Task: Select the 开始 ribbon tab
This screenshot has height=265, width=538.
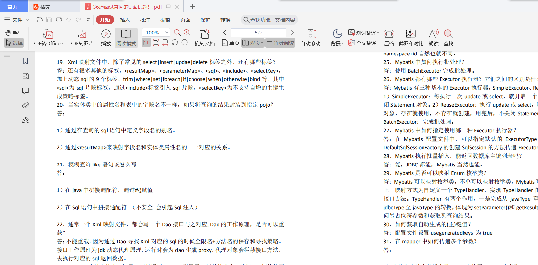Action: (x=105, y=20)
